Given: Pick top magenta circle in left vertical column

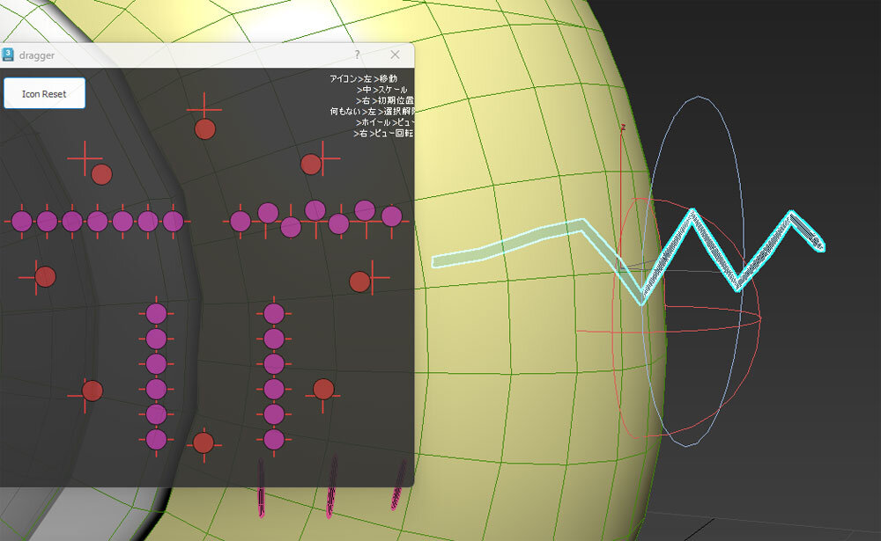Looking at the screenshot, I should point(156,314).
